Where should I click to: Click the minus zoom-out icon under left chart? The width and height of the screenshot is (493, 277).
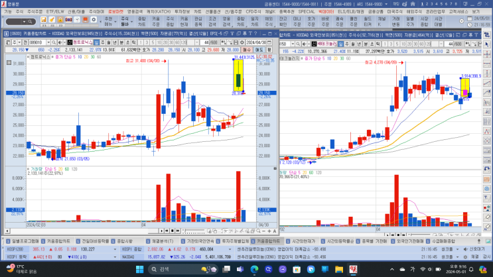pyautogui.click(x=264, y=231)
